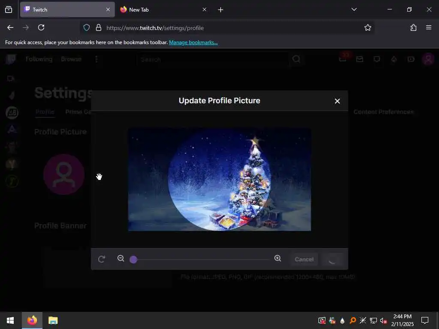The image size is (439, 329).
Task: Open Twitch Following page
Action: coord(39,59)
